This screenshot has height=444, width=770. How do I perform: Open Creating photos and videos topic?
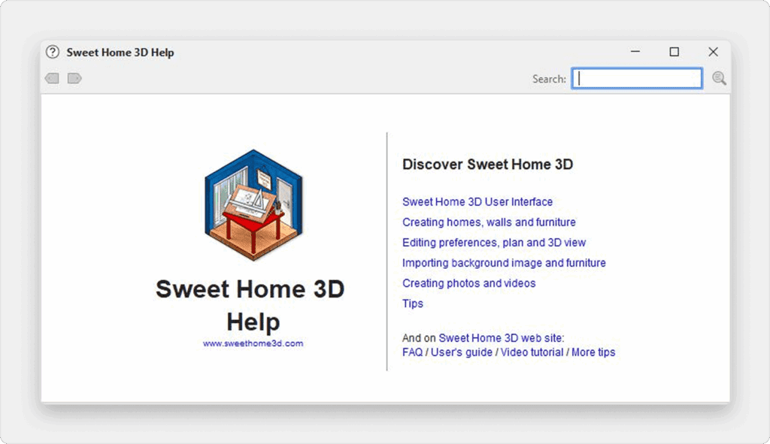tap(469, 283)
